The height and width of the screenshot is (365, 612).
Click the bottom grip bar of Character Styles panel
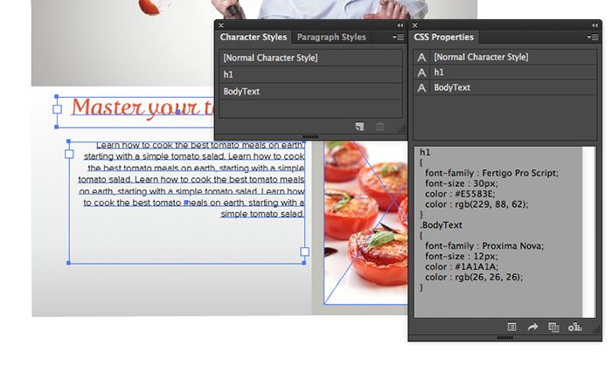pyautogui.click(x=310, y=137)
